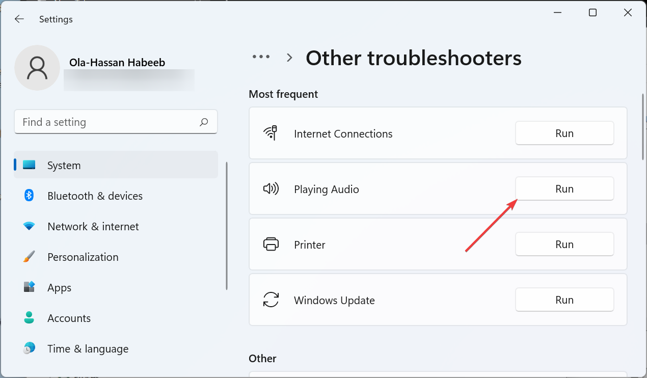Screen dimensions: 647x378
Task: Close the Settings window
Action: pyautogui.click(x=628, y=13)
